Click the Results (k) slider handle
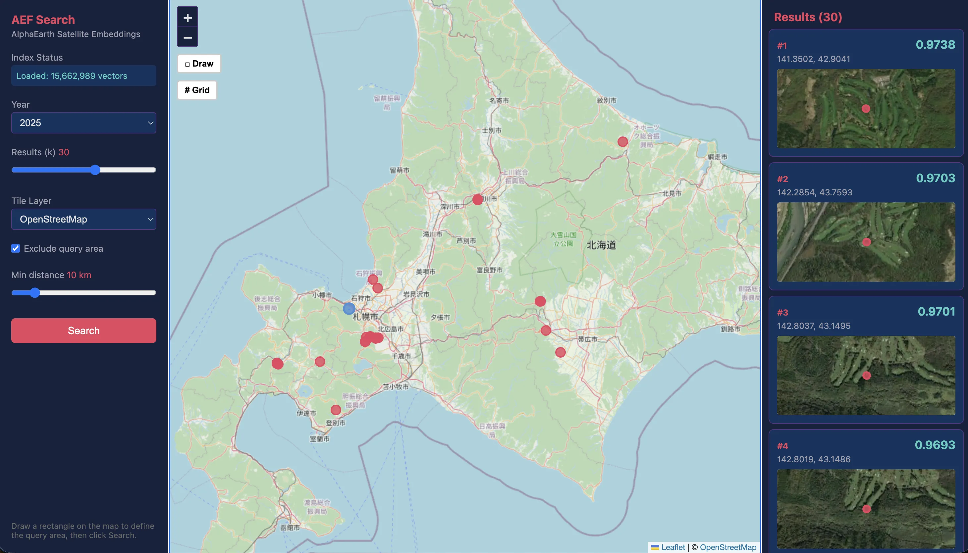The image size is (968, 553). pos(95,170)
